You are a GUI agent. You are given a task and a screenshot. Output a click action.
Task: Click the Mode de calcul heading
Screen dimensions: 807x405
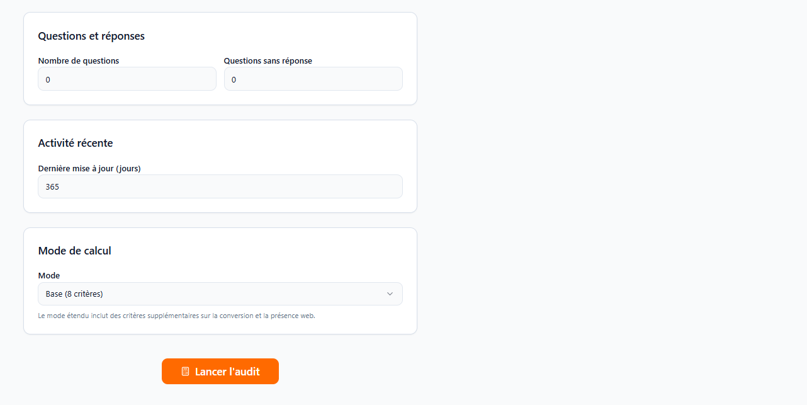click(74, 251)
